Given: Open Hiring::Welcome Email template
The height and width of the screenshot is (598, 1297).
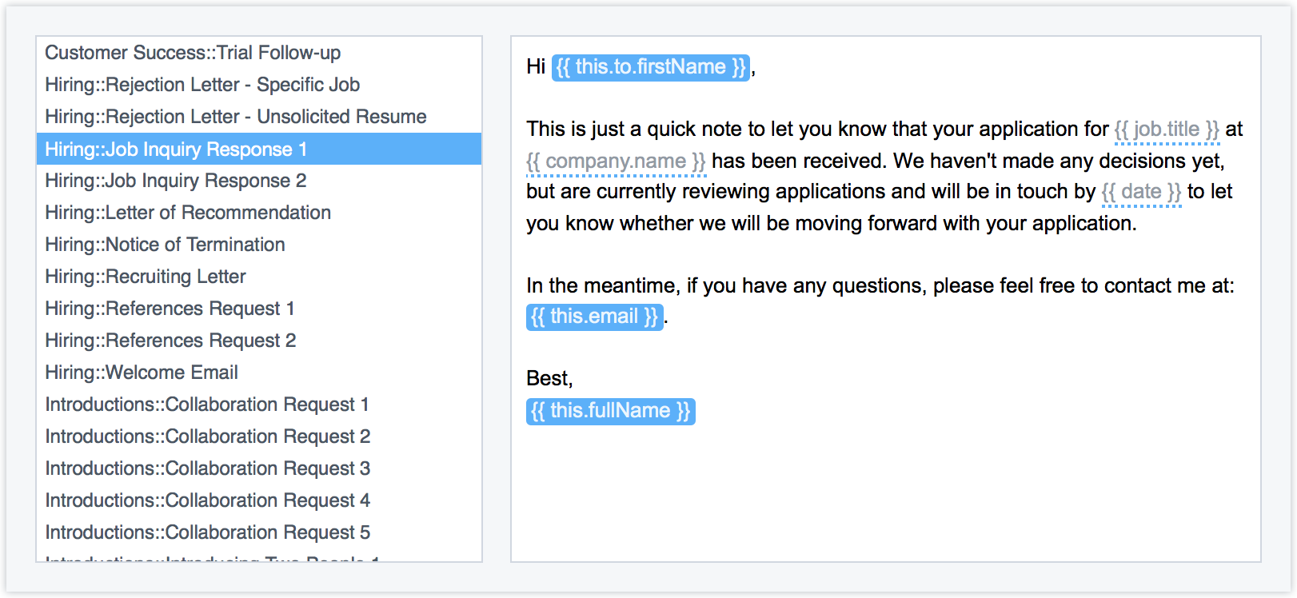Looking at the screenshot, I should click(x=142, y=373).
